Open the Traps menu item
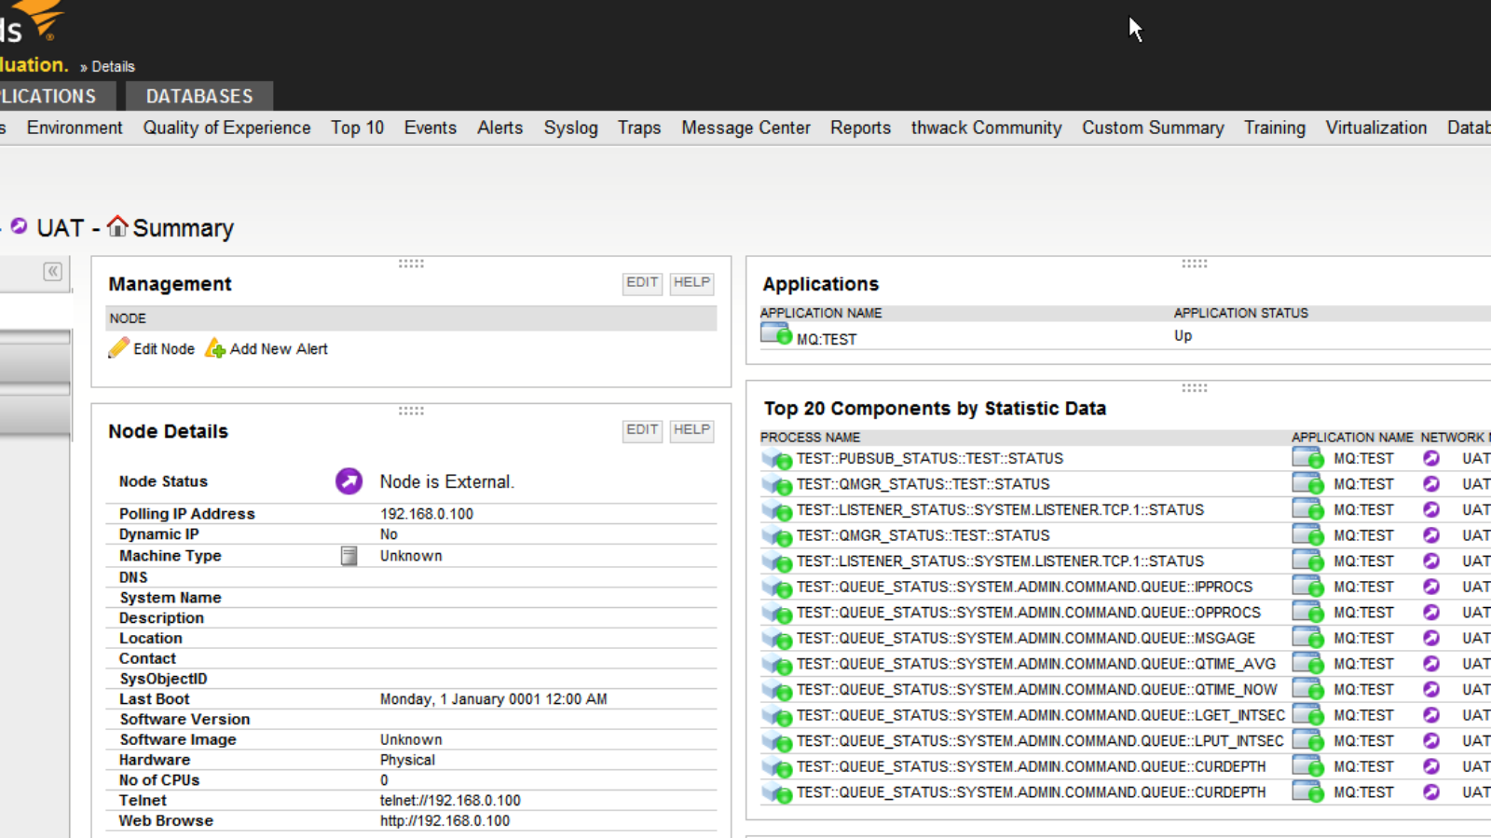 click(x=638, y=128)
